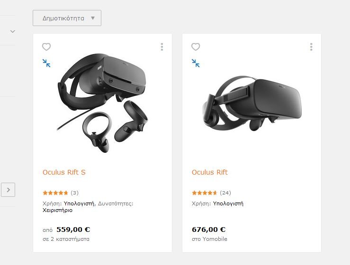Click compare arrows icon on Oculus Rift S
This screenshot has width=350, height=265.
coord(46,63)
